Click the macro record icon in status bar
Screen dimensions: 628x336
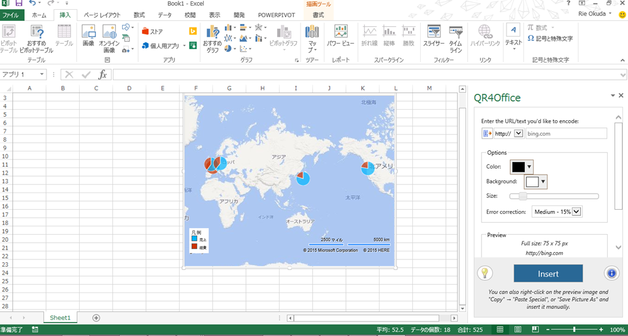[35, 330]
